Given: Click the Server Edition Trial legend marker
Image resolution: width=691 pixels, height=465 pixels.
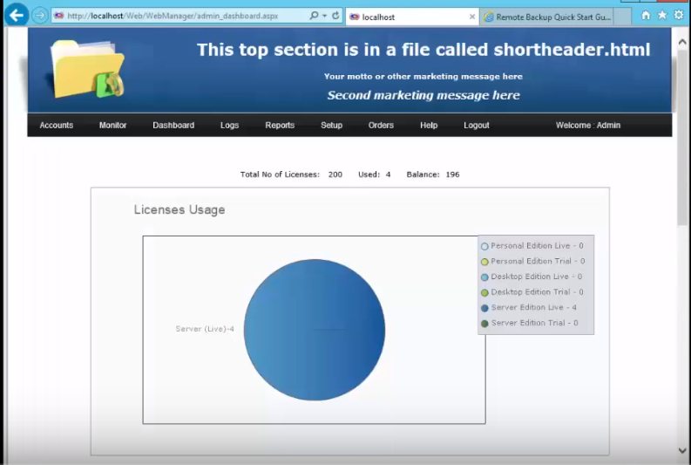Looking at the screenshot, I should 484,324.
